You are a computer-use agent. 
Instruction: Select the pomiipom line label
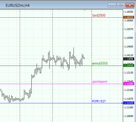point(100,82)
